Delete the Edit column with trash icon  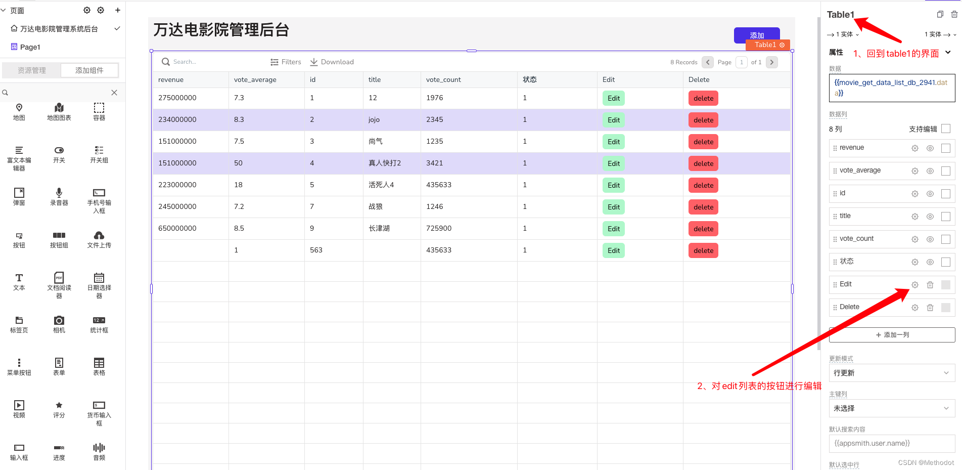930,285
